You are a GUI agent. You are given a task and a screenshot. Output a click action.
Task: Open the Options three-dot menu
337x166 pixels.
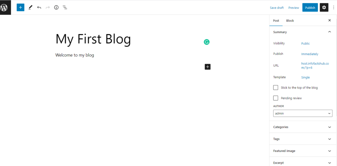pos(334,8)
